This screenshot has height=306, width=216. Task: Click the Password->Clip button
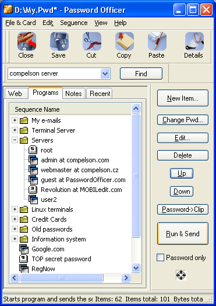[x=183, y=209]
